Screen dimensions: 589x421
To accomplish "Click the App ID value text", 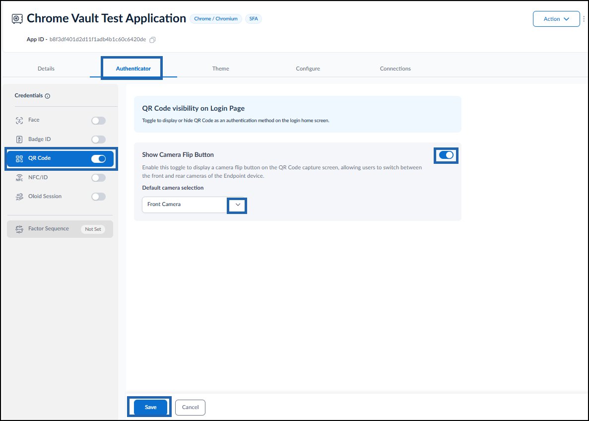I will click(x=98, y=40).
